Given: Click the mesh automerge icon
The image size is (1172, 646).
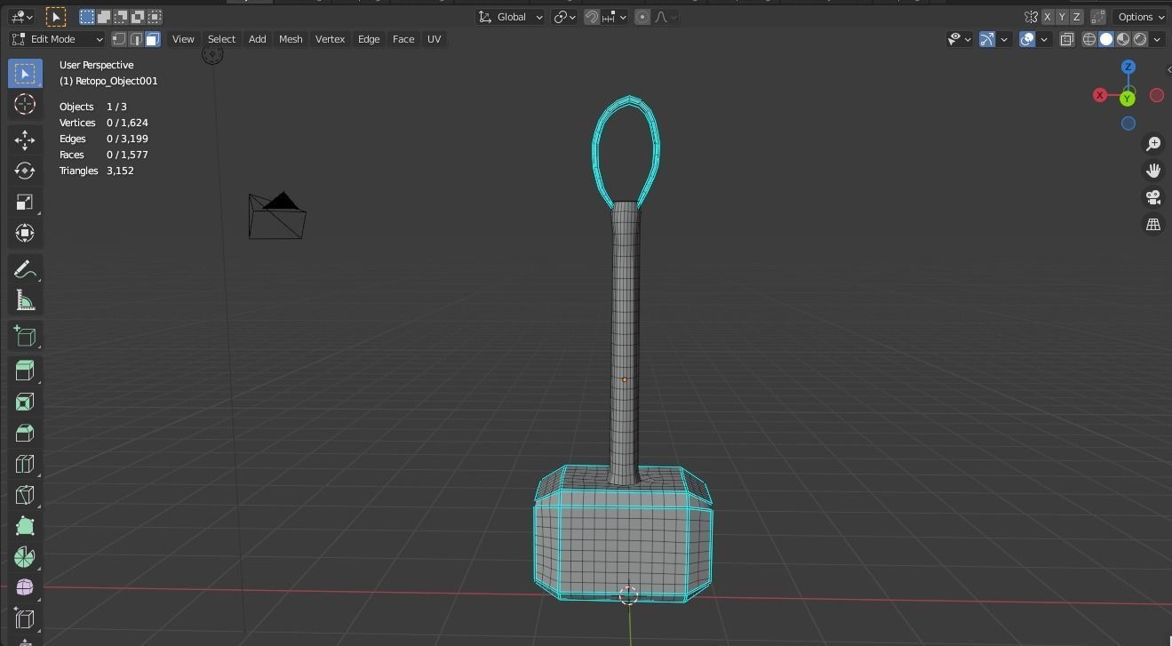Looking at the screenshot, I should click(x=1098, y=17).
